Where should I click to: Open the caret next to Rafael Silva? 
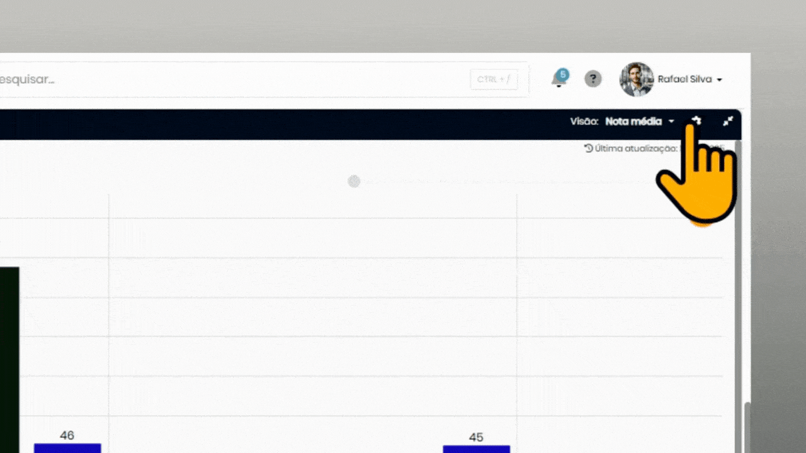click(720, 80)
